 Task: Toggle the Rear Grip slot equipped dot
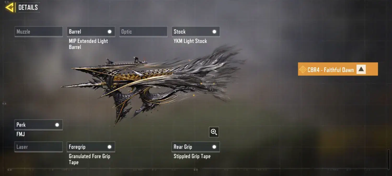[x=214, y=147]
